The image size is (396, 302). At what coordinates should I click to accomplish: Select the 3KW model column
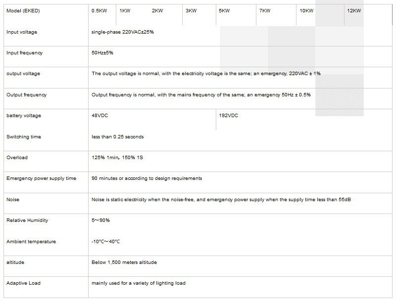pyautogui.click(x=191, y=11)
